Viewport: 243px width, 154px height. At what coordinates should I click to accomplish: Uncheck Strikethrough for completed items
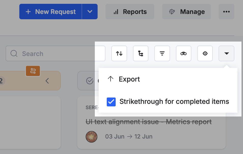click(x=111, y=102)
